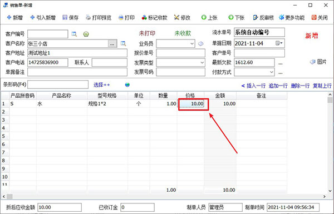Click the 条形码(F4) input field

tap(58, 84)
